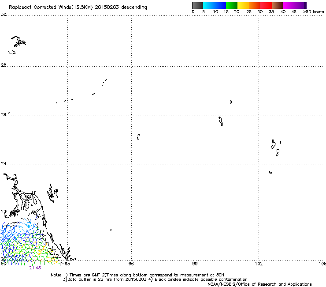Click the '93' longitude axis label
Image resolution: width=326 pixels, height=287 pixels.
[67, 264]
